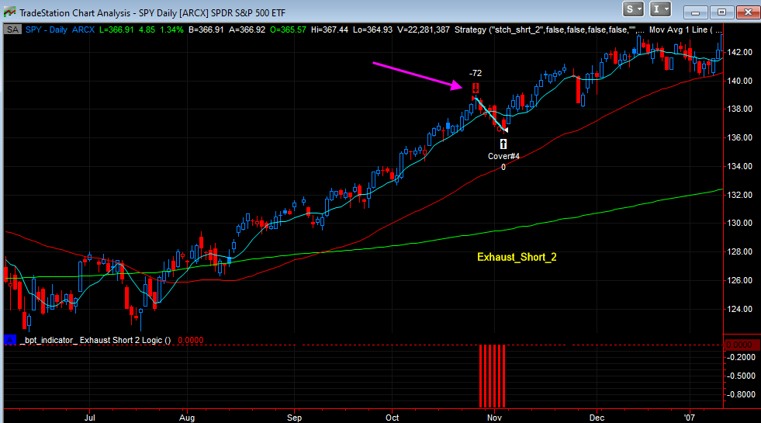Select the white trade connection line
Image resolution: width=761 pixels, height=423 pixels.
[x=490, y=113]
